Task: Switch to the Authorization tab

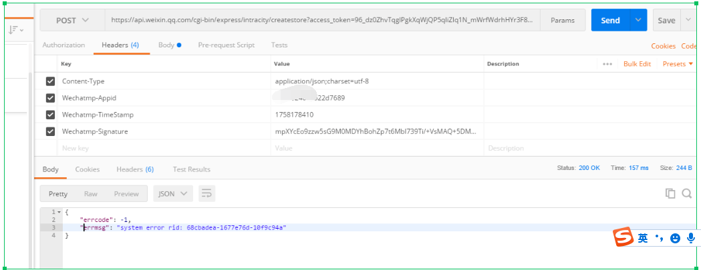Action: [x=63, y=45]
